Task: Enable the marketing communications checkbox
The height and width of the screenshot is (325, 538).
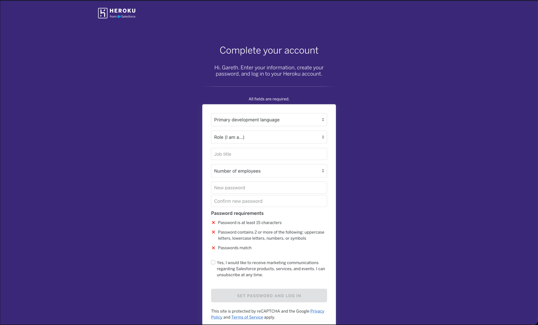Action: [213, 262]
